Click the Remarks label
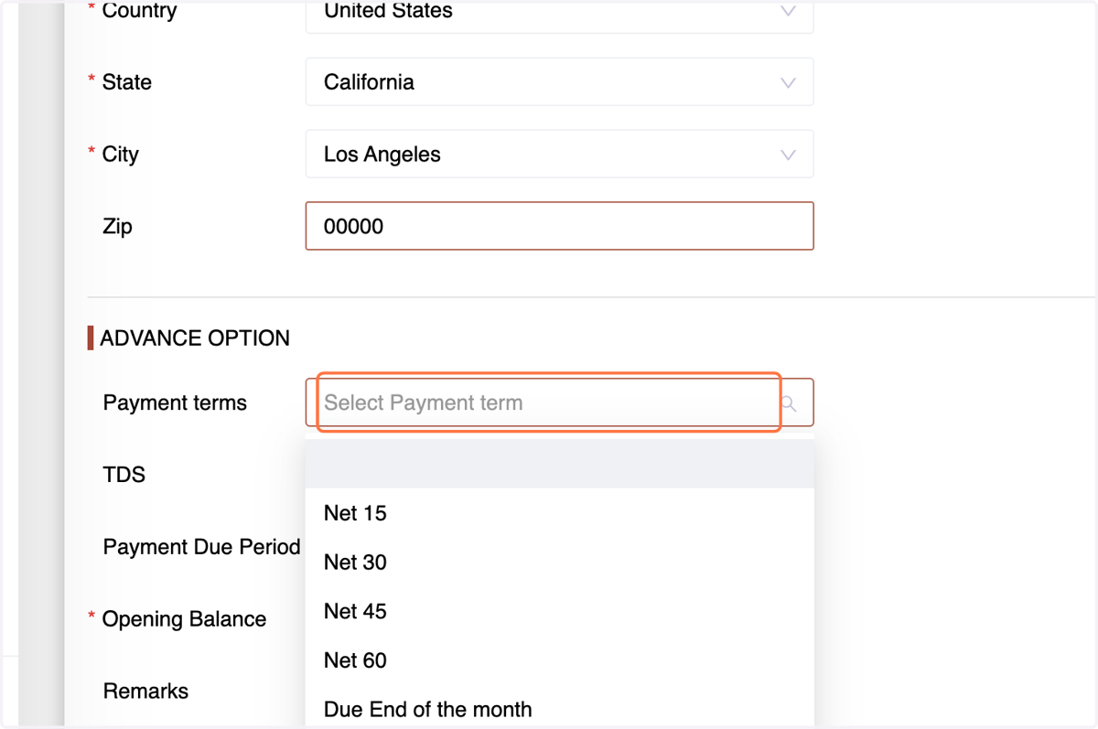Viewport: 1098px width, 729px height. point(145,691)
